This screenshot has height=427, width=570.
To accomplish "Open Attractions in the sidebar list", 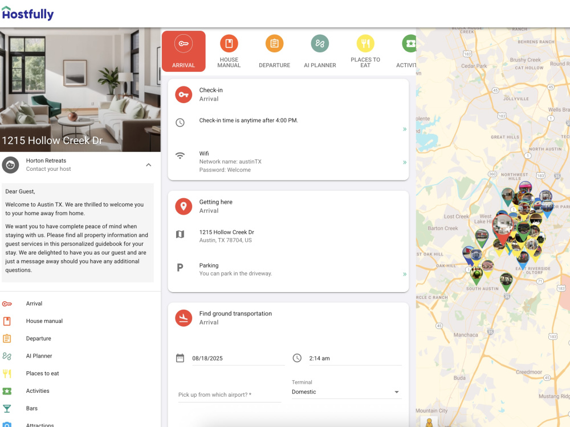I will [40, 425].
